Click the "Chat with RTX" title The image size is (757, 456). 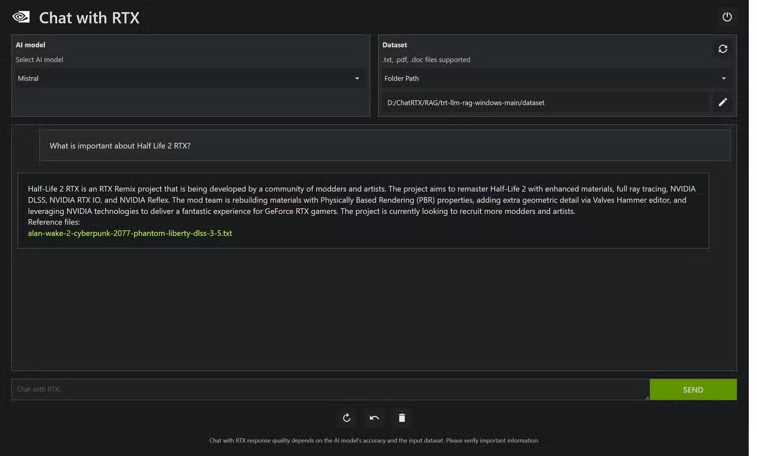coord(89,18)
